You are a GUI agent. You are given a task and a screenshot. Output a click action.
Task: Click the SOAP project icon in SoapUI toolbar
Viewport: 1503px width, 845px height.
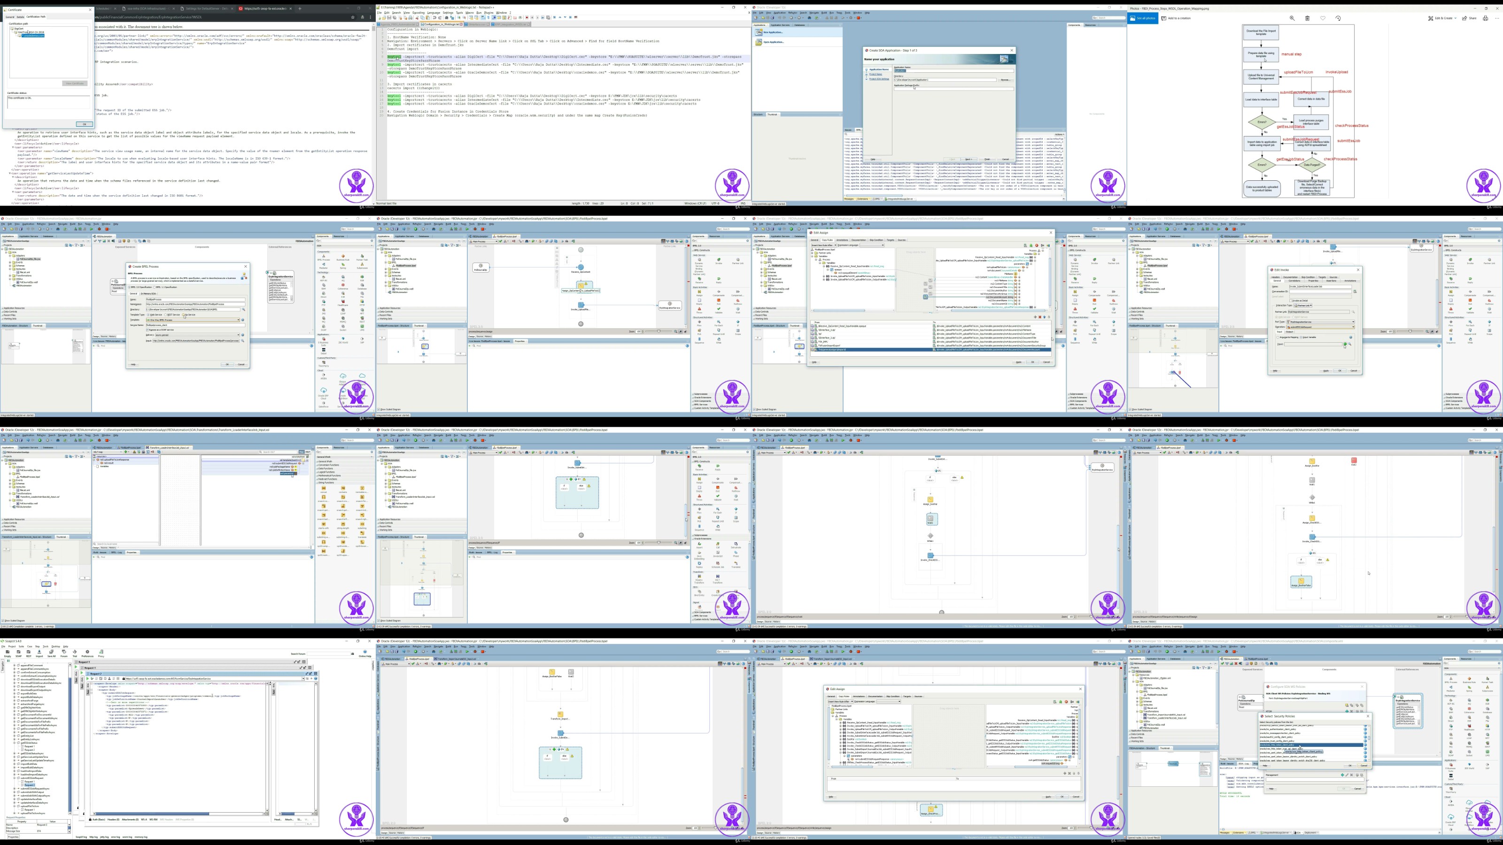pyautogui.click(x=18, y=653)
